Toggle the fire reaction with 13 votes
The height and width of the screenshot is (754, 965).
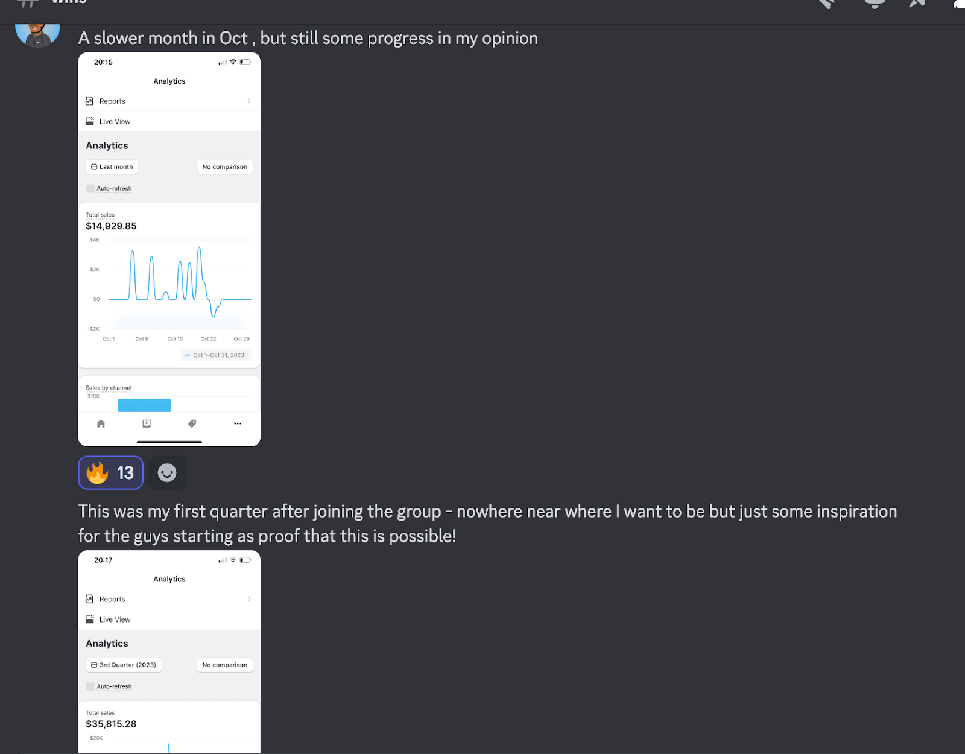point(110,472)
